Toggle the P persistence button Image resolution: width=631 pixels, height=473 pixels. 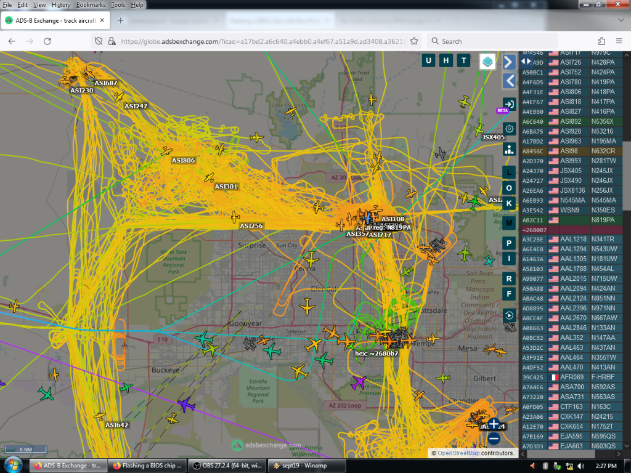pyautogui.click(x=508, y=243)
